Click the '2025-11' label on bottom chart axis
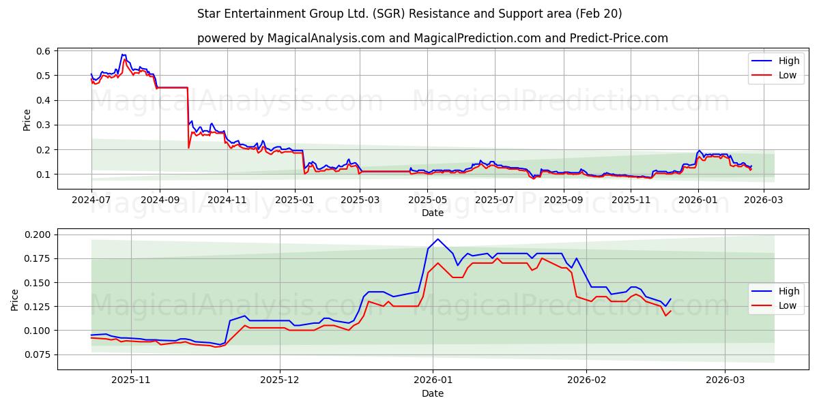Viewport: 819px width, 409px height. [x=130, y=380]
